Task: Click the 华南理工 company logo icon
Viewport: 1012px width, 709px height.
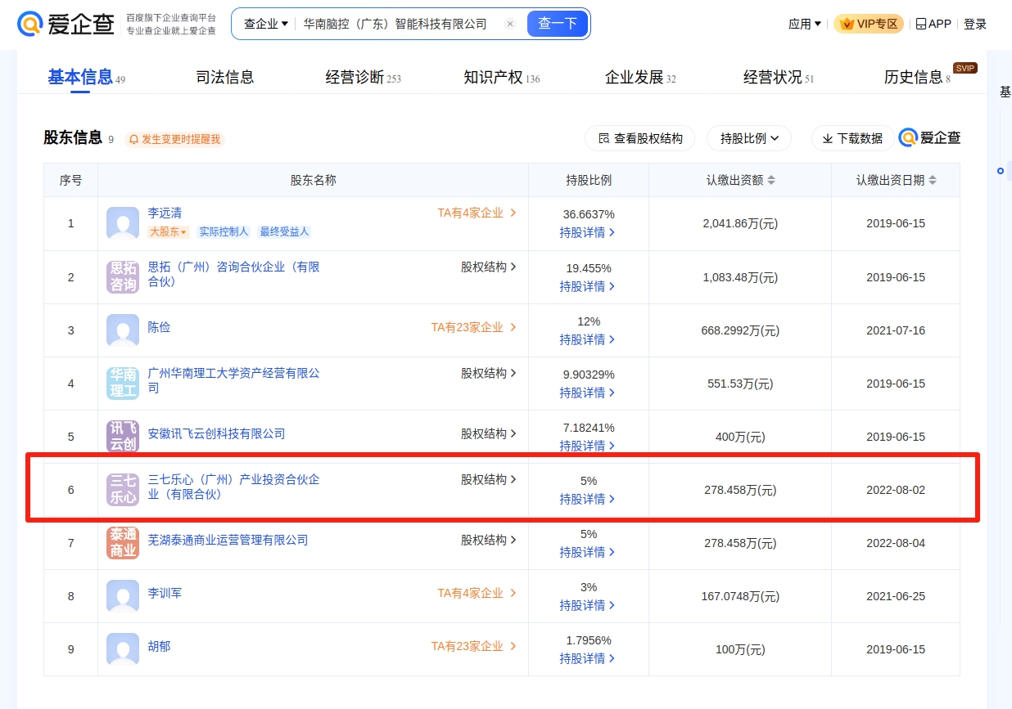Action: click(x=123, y=384)
